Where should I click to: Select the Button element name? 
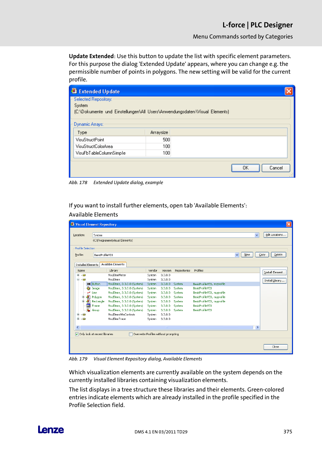pos(96,284)
